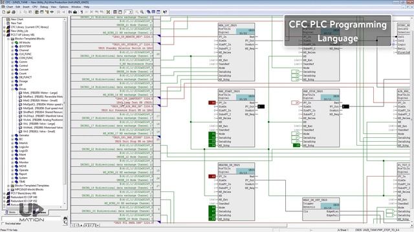
Task: Open the Chart menu
Action: (10, 7)
